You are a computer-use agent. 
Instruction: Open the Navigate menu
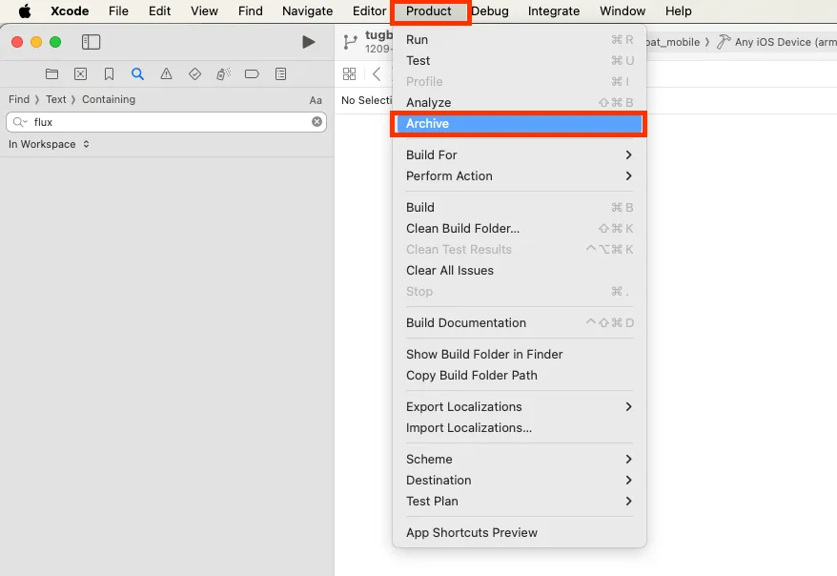pyautogui.click(x=308, y=11)
